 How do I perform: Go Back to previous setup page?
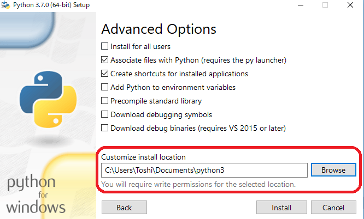pyautogui.click(x=124, y=208)
